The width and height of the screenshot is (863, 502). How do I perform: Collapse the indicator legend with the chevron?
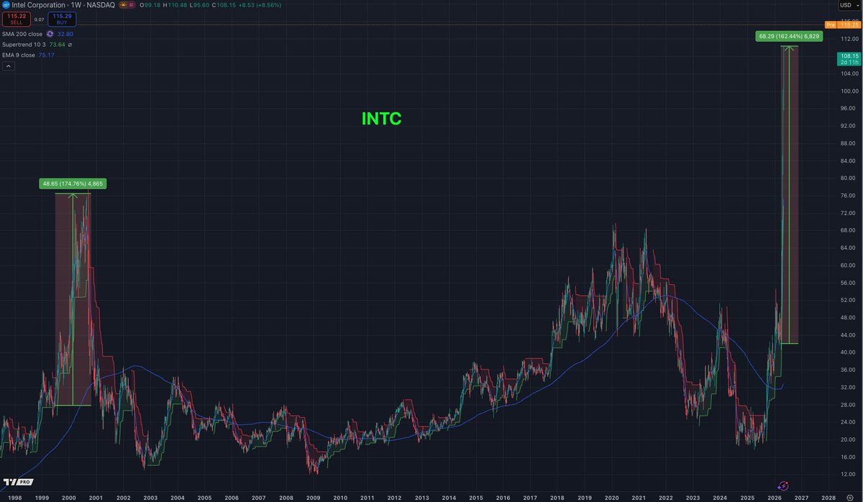coord(9,66)
